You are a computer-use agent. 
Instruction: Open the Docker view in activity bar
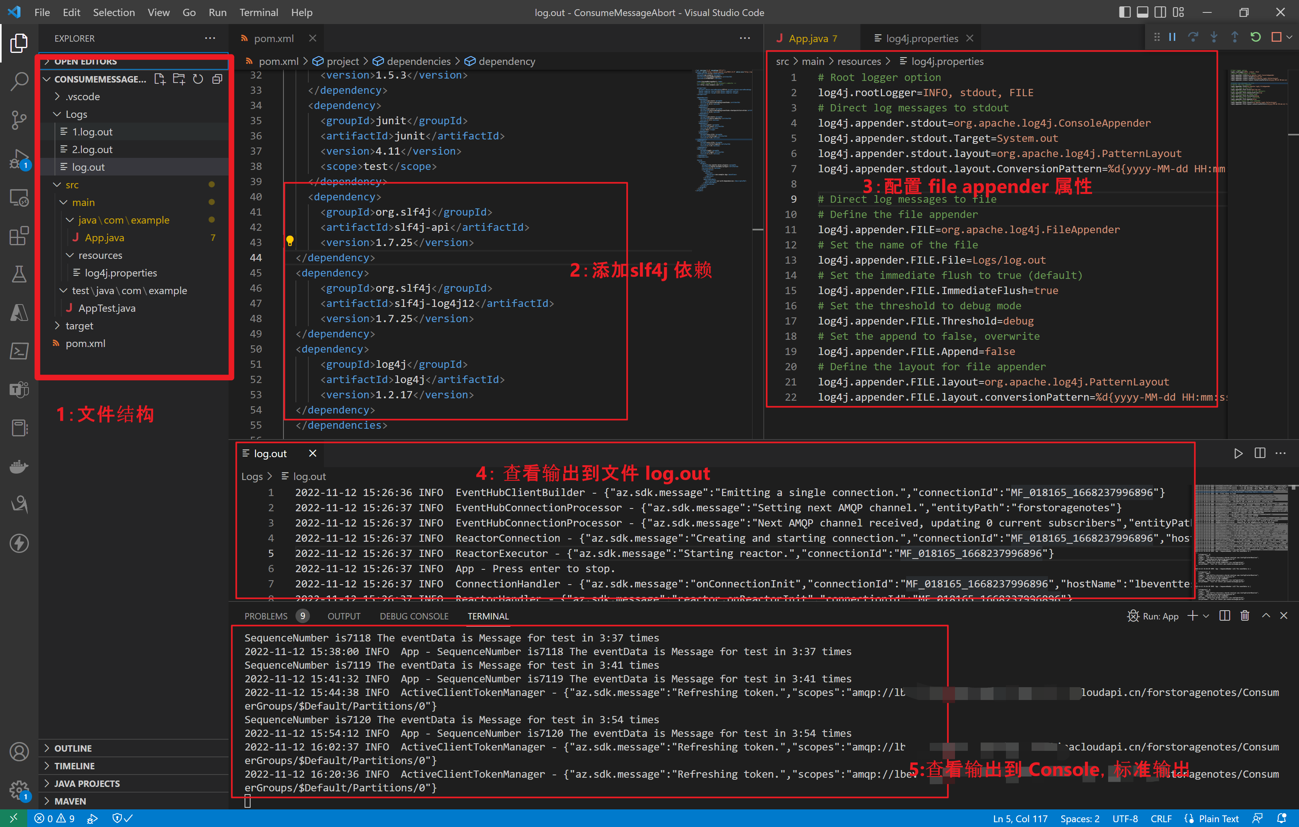[x=19, y=466]
